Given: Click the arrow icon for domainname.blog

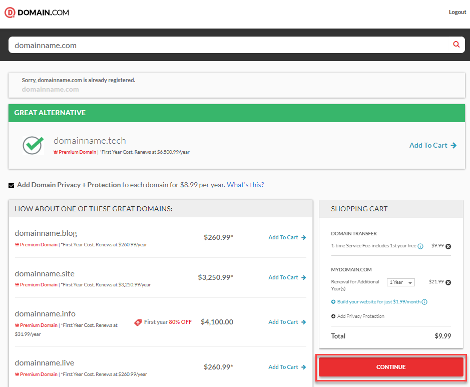Looking at the screenshot, I should (304, 237).
